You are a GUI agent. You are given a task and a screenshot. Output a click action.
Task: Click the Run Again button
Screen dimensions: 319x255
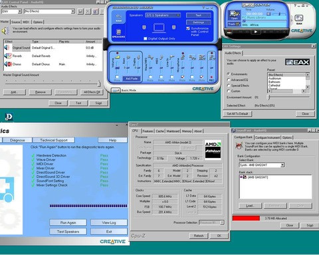pyautogui.click(x=68, y=222)
